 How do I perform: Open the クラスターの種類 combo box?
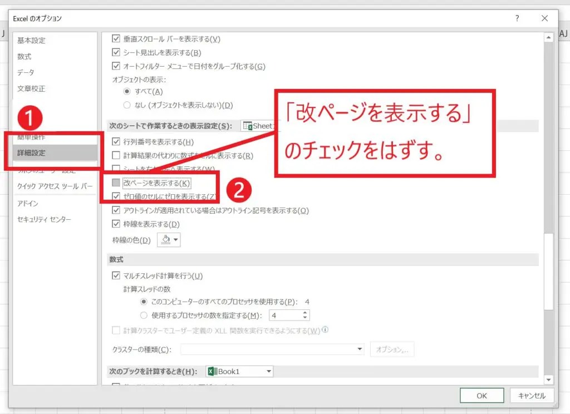point(272,349)
